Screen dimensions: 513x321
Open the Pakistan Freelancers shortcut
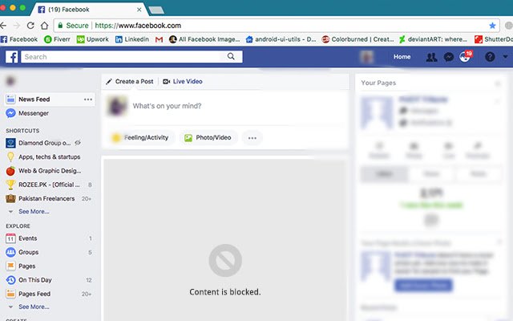pos(41,198)
